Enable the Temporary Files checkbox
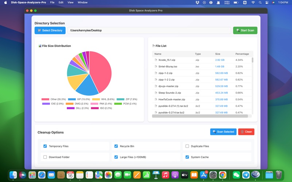Viewport: 292px width, 182px height. click(x=45, y=146)
